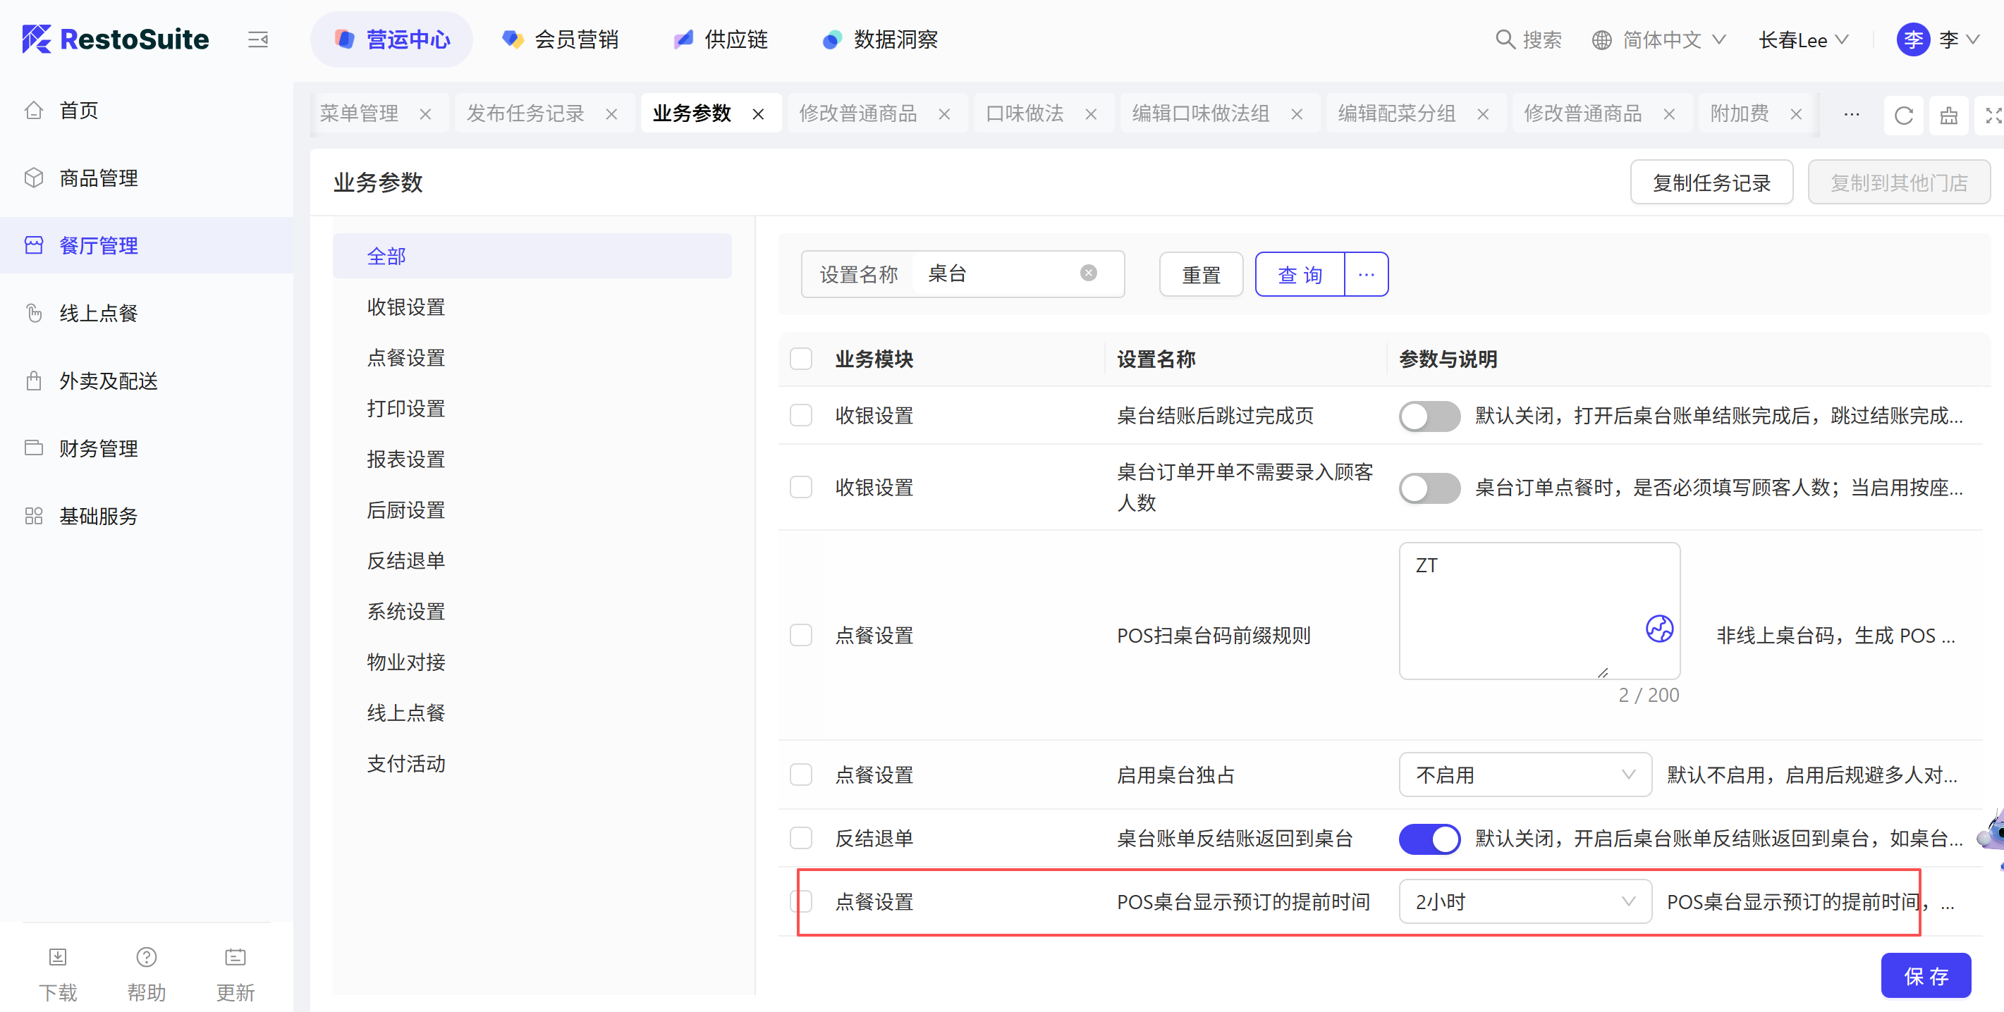Select 打印设置 in category list
Viewport: 2004px width, 1012px height.
[405, 408]
